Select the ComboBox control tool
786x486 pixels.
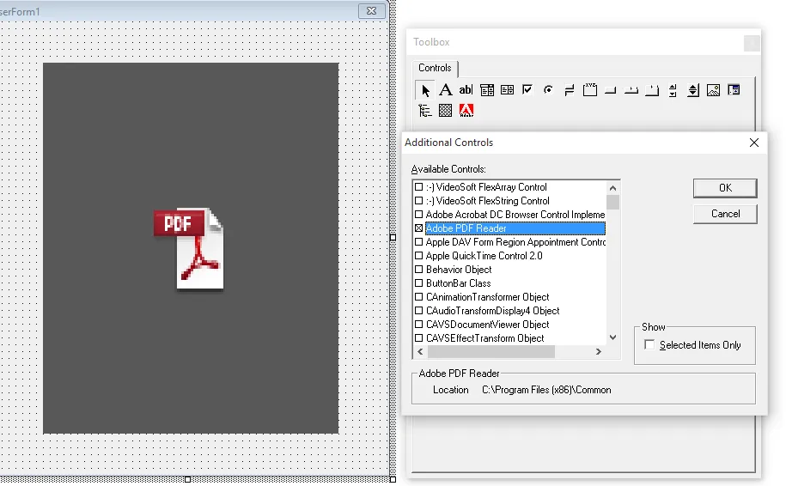pos(487,90)
